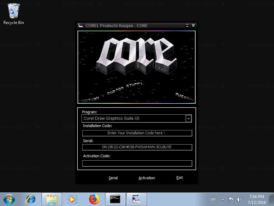Open the Action Center flag icon
This screenshot has height=206, width=274.
tap(231, 199)
